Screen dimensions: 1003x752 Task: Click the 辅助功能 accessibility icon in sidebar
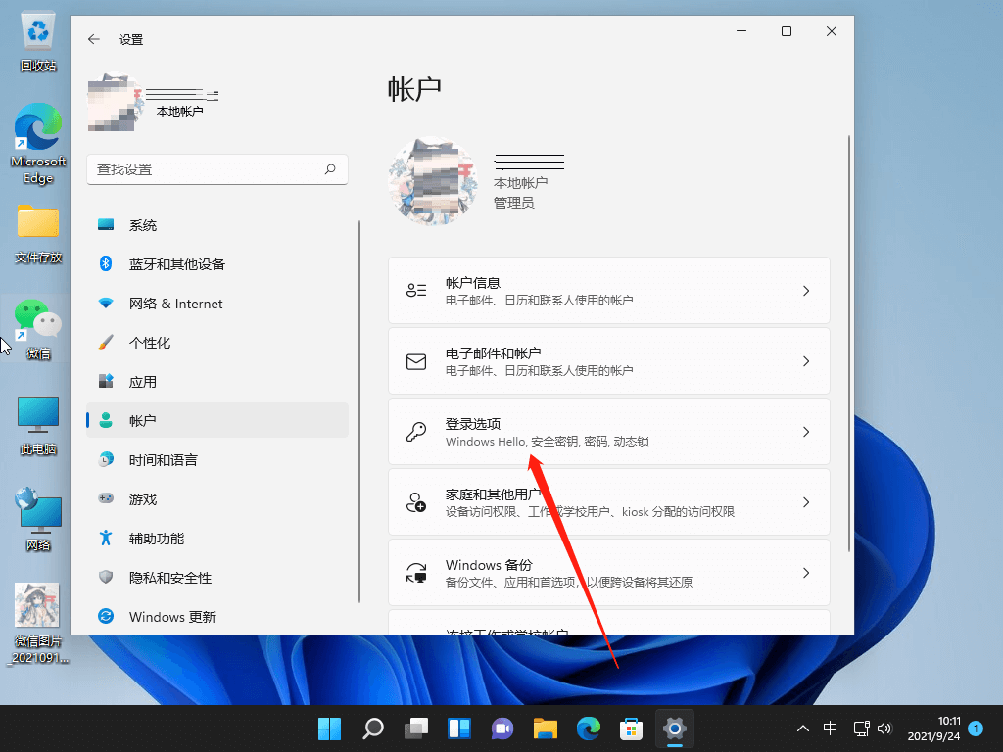[106, 538]
